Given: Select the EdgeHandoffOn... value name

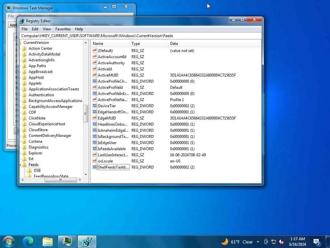Looking at the screenshot, I should pos(113,112).
